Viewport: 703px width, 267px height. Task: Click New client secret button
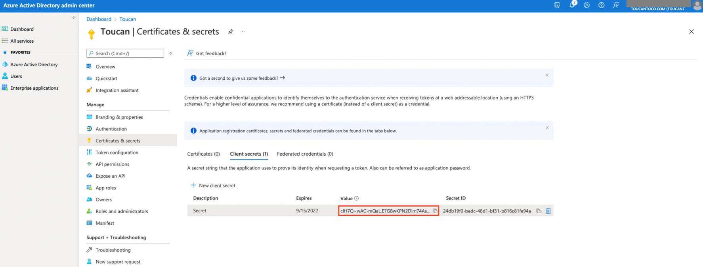tap(213, 185)
